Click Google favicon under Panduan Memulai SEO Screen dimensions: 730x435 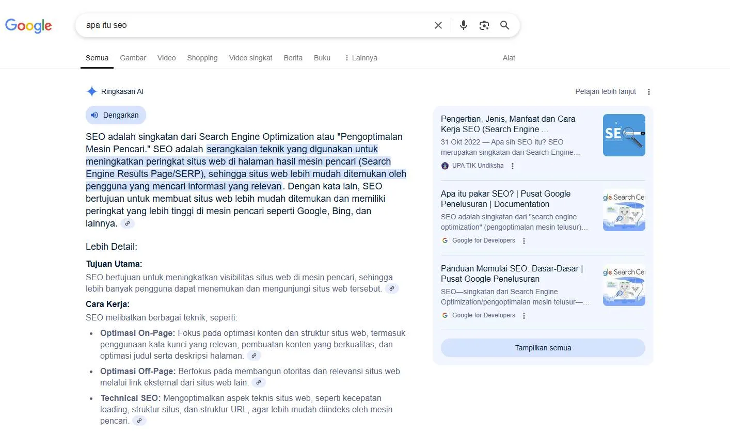445,315
